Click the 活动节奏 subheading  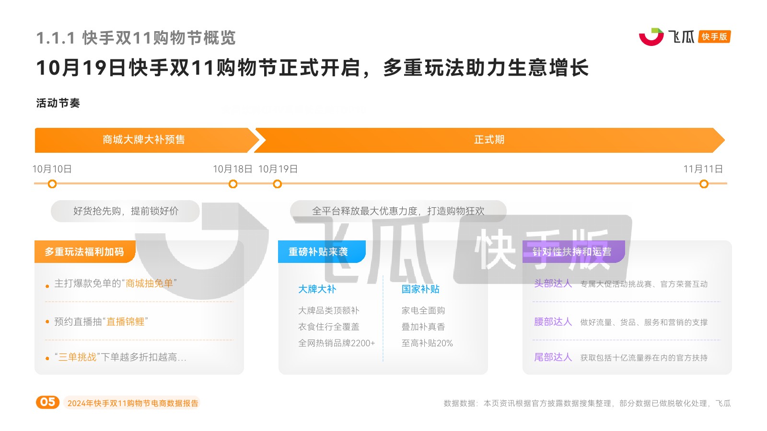tap(58, 103)
